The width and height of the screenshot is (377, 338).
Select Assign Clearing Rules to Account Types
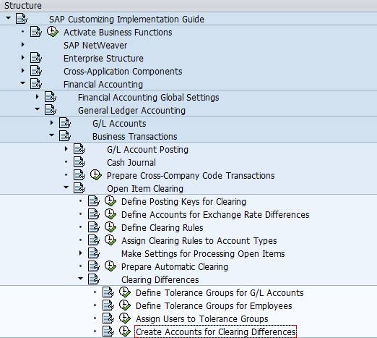pos(199,241)
